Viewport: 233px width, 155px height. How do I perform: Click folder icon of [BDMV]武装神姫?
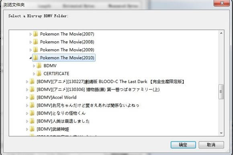(32, 129)
